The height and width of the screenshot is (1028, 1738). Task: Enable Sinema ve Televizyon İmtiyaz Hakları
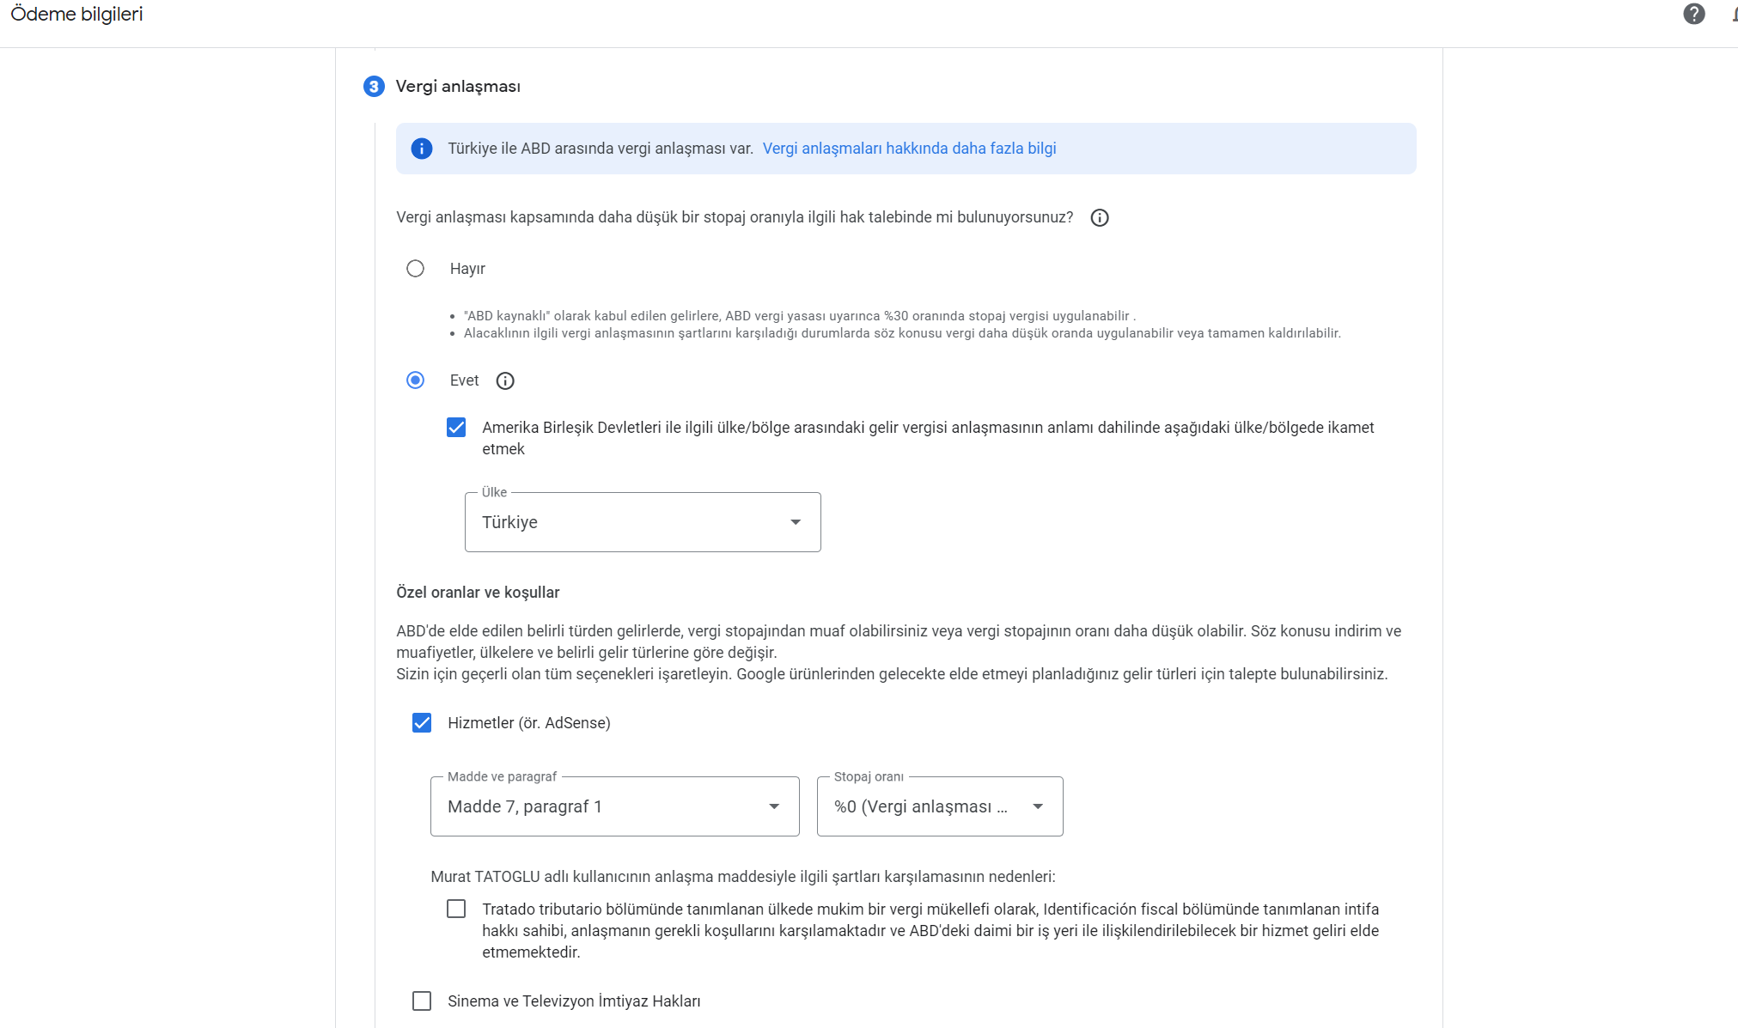[x=422, y=1001]
